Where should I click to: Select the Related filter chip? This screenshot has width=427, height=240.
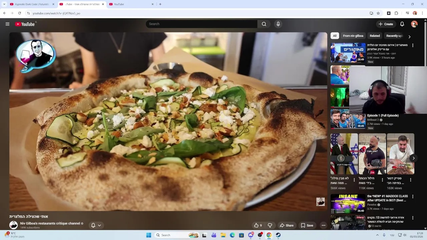(x=375, y=36)
